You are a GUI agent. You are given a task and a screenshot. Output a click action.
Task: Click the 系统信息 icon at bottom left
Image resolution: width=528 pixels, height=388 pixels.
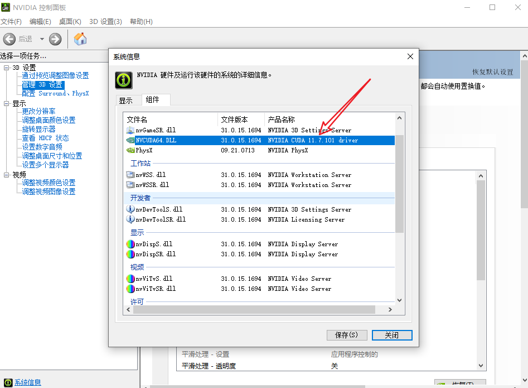tap(8, 382)
